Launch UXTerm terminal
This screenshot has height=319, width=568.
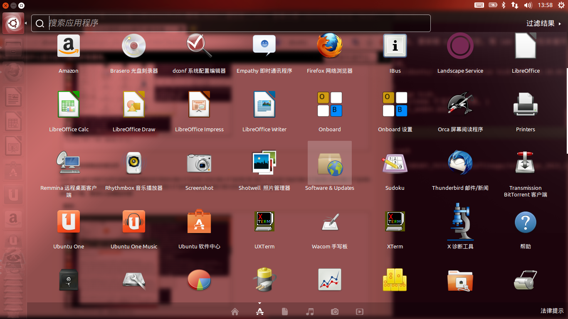pyautogui.click(x=264, y=221)
